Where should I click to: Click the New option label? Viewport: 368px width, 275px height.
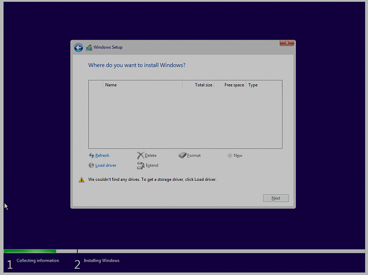pos(238,155)
